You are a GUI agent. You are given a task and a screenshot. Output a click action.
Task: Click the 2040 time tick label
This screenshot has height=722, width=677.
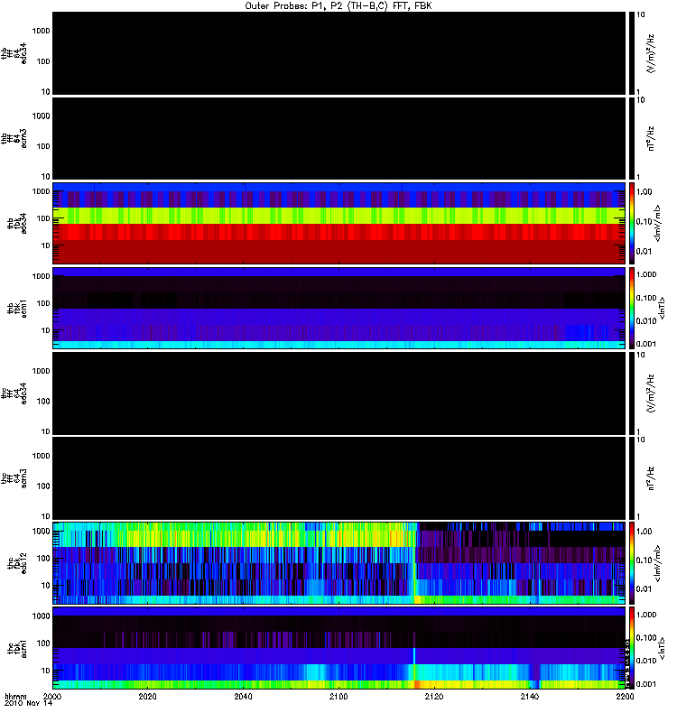pos(243,696)
